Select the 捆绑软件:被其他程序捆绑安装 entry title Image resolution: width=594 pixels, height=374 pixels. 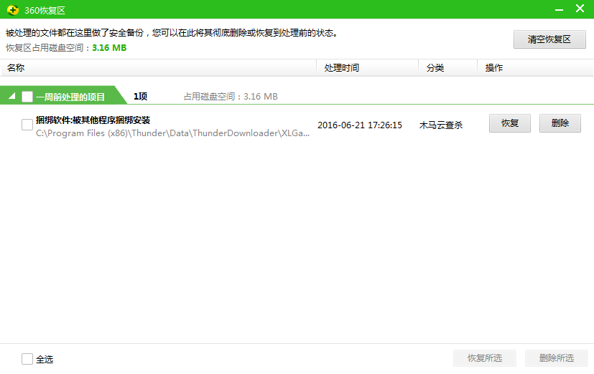[x=93, y=120]
